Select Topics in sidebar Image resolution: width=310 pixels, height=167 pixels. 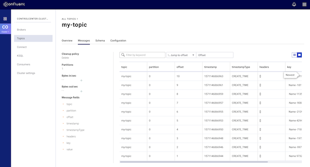coord(33,38)
